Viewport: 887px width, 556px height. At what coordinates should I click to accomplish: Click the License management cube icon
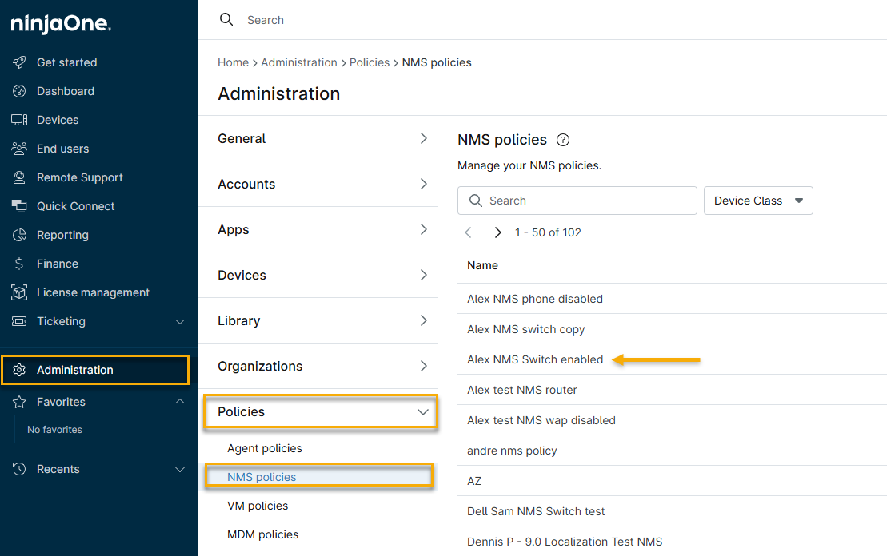click(19, 292)
